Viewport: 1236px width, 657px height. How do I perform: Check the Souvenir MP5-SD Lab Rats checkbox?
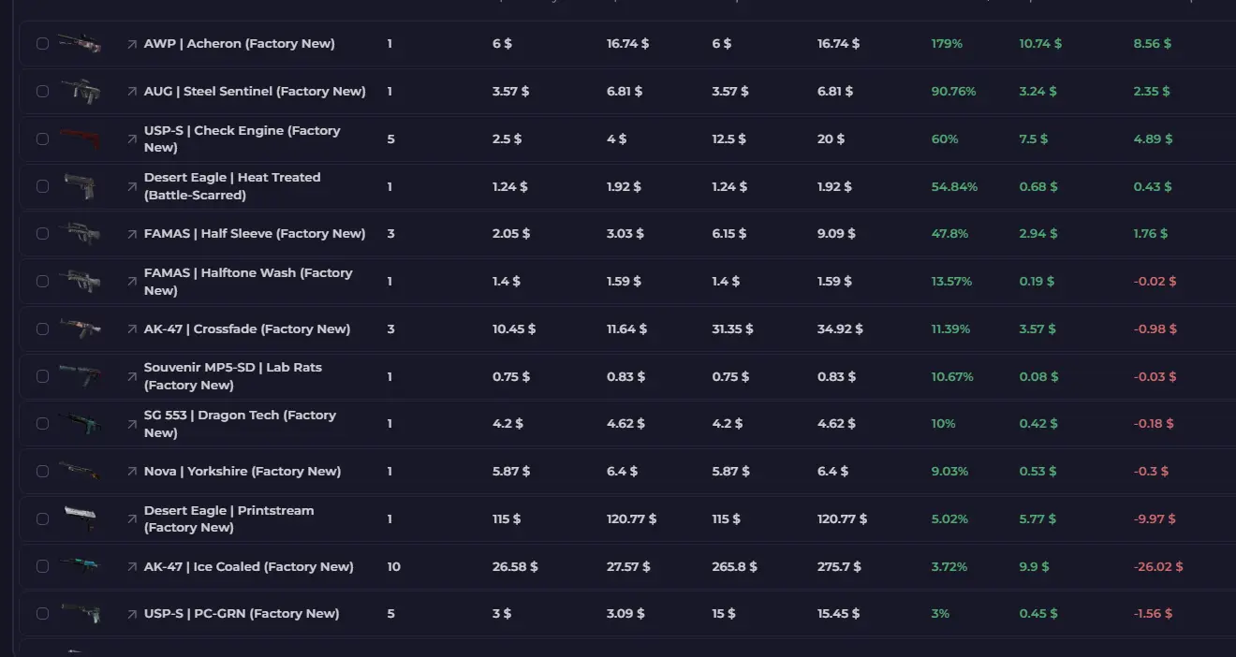click(x=42, y=377)
